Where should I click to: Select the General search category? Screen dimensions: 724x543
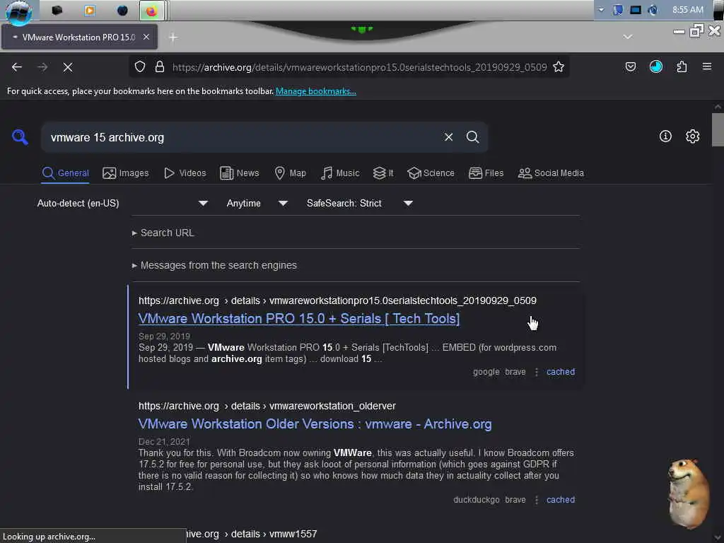(x=66, y=173)
